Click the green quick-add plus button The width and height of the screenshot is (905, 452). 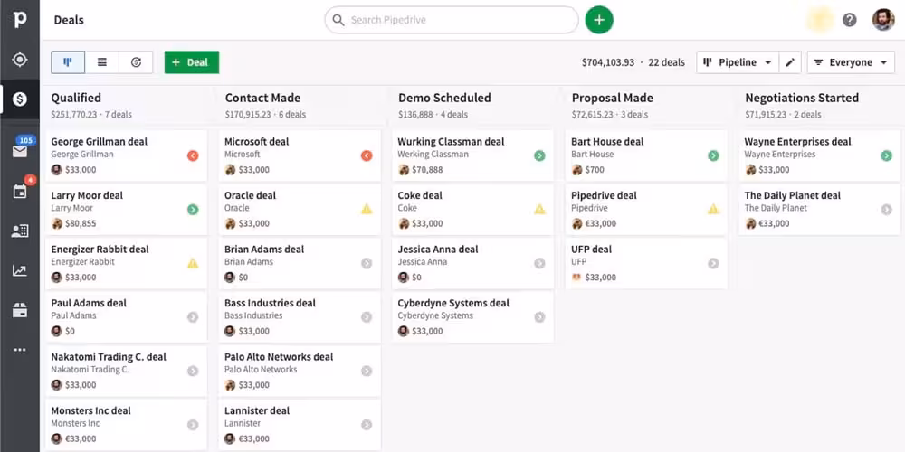pyautogui.click(x=598, y=20)
